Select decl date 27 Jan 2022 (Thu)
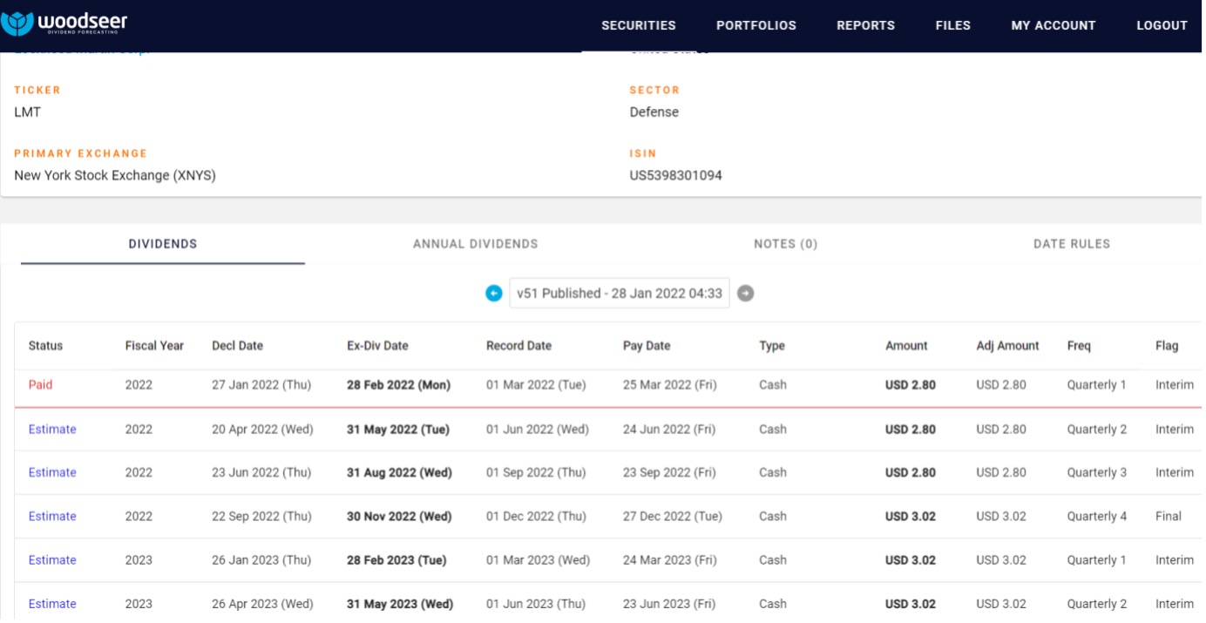 261,385
